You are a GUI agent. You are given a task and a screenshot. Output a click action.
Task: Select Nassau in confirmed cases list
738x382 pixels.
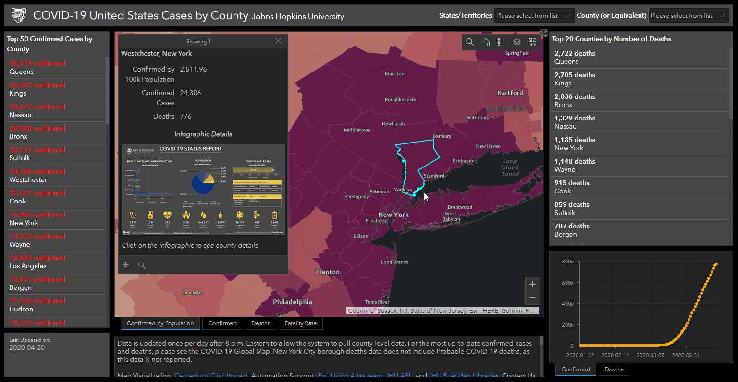point(55,111)
